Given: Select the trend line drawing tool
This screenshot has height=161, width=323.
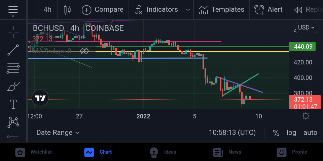Looking at the screenshot, I should point(13,50).
